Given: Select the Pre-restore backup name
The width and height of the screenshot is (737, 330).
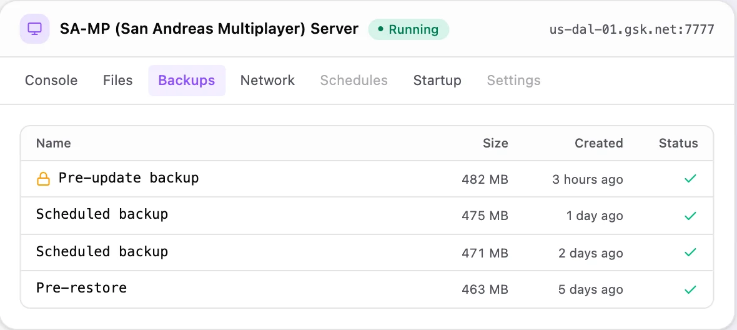Looking at the screenshot, I should click(x=81, y=287).
